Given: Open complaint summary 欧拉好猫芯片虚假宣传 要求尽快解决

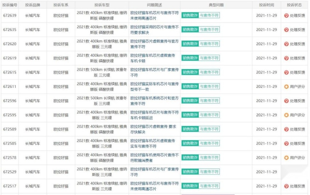Looking at the screenshot, I should tap(153, 129).
